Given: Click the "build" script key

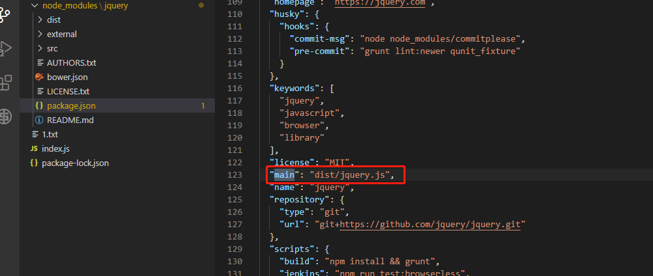Looking at the screenshot, I should (297, 262).
